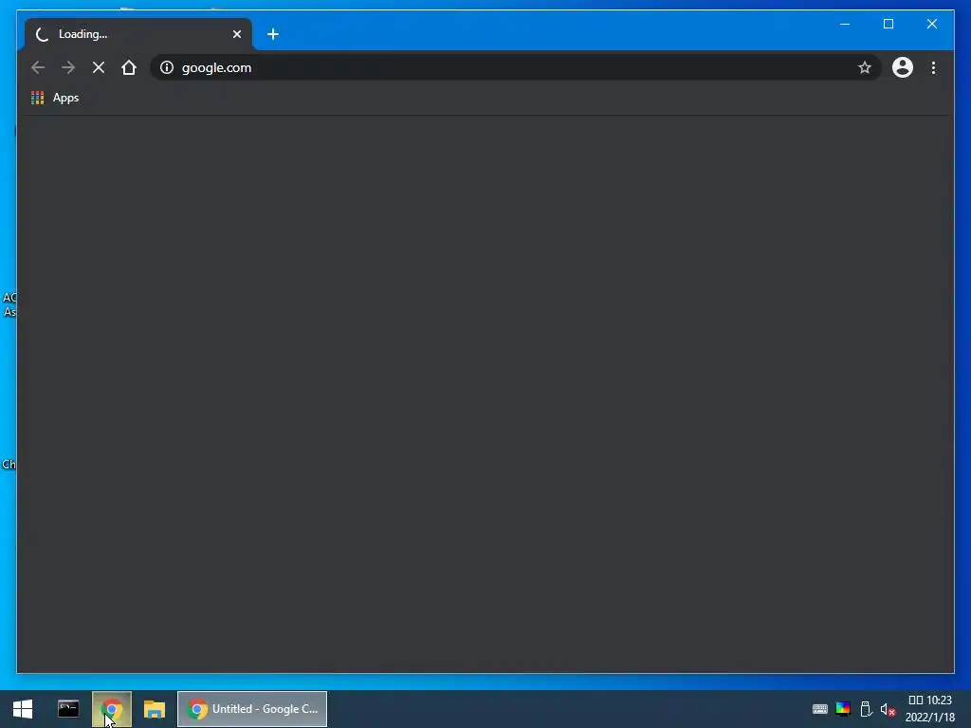Click the USB device tray icon
The width and height of the screenshot is (971, 728).
tap(867, 709)
